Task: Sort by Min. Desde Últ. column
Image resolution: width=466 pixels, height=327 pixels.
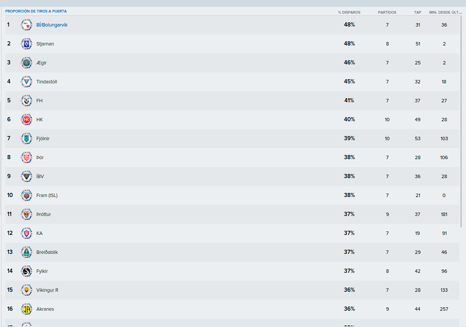Action: [x=446, y=13]
